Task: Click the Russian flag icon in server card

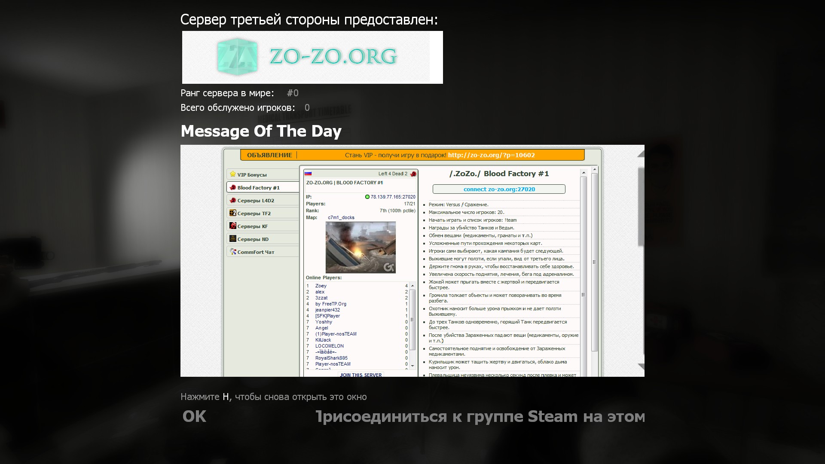Action: coord(308,174)
